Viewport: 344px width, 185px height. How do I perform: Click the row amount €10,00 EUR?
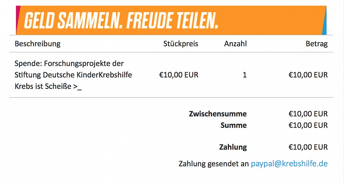coord(308,75)
